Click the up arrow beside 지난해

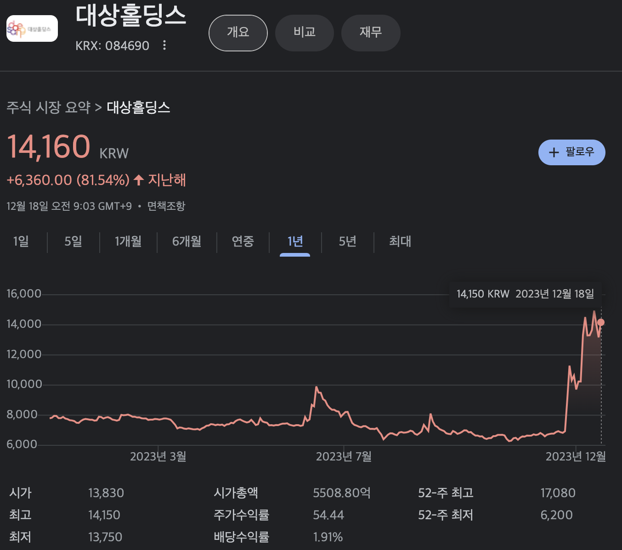coord(139,180)
